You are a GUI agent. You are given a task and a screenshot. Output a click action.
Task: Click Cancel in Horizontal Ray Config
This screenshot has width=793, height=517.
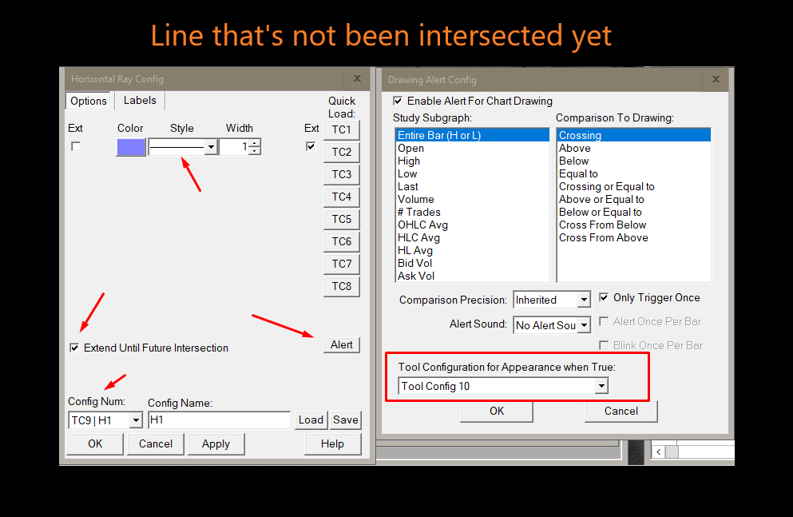(155, 443)
